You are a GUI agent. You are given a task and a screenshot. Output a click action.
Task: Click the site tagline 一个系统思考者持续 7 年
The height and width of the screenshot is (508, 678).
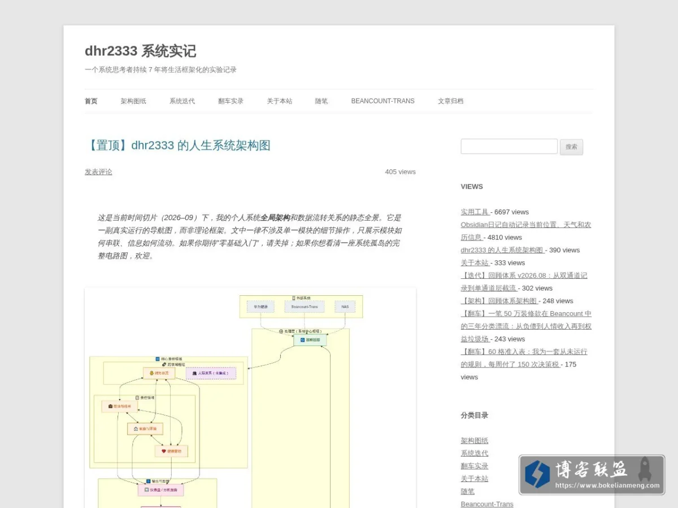160,70
